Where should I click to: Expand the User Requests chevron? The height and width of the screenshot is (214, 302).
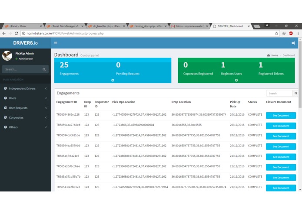click(x=46, y=108)
